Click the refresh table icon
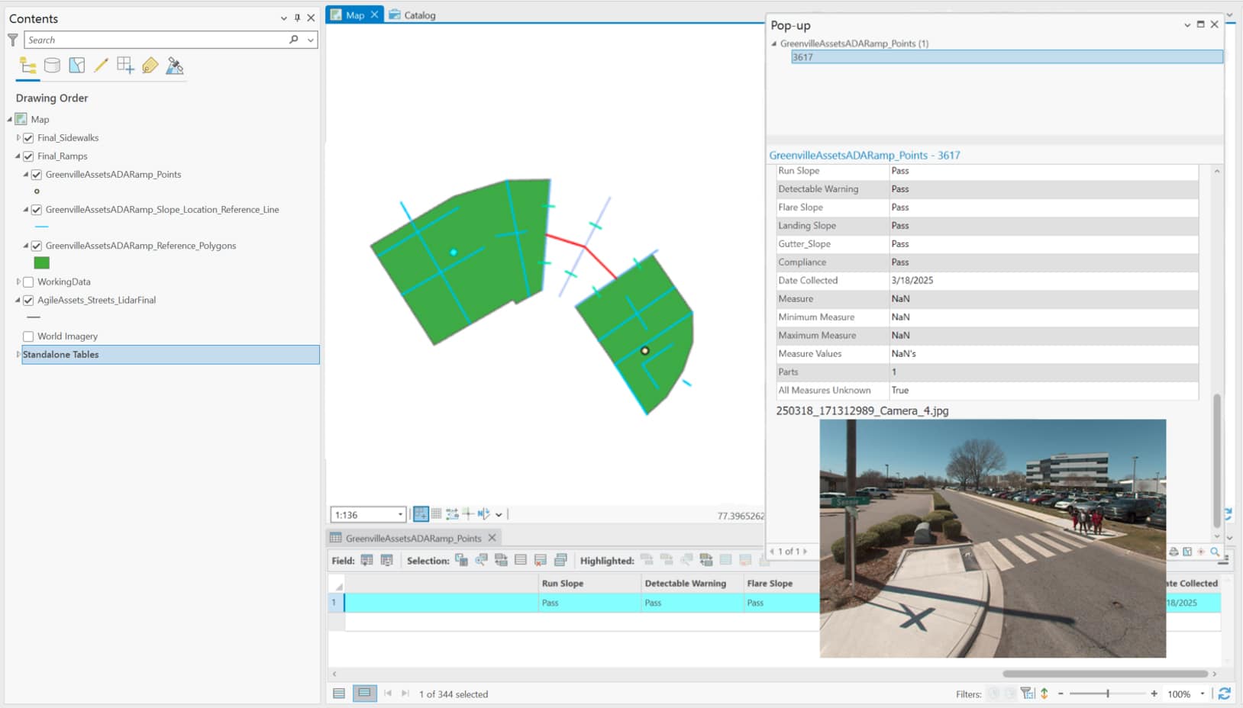Image resolution: width=1243 pixels, height=708 pixels. click(1224, 694)
